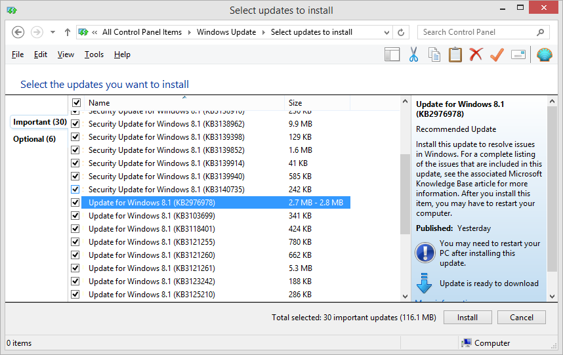Select Update for Windows 8.1 (KB3125210) row
This screenshot has width=563, height=355.
[216, 295]
